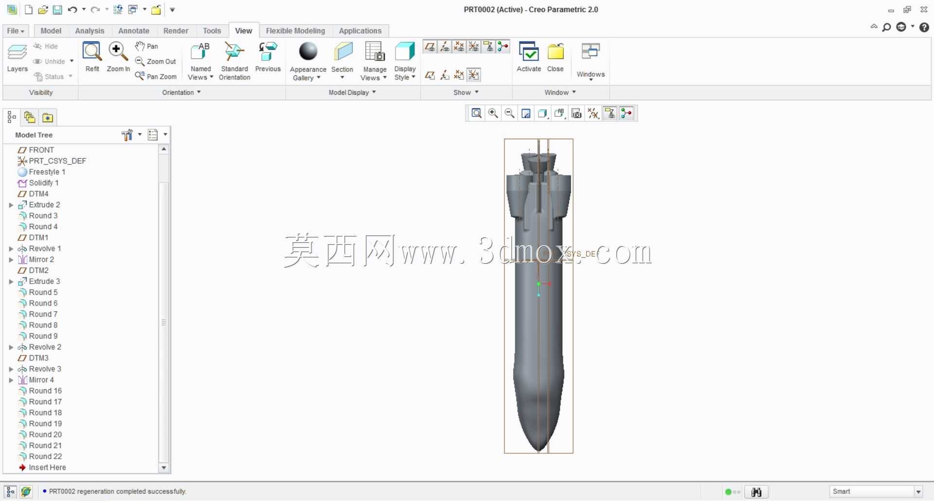The image size is (934, 501).
Task: Open the Smart selection filter dropdown
Action: click(x=918, y=492)
